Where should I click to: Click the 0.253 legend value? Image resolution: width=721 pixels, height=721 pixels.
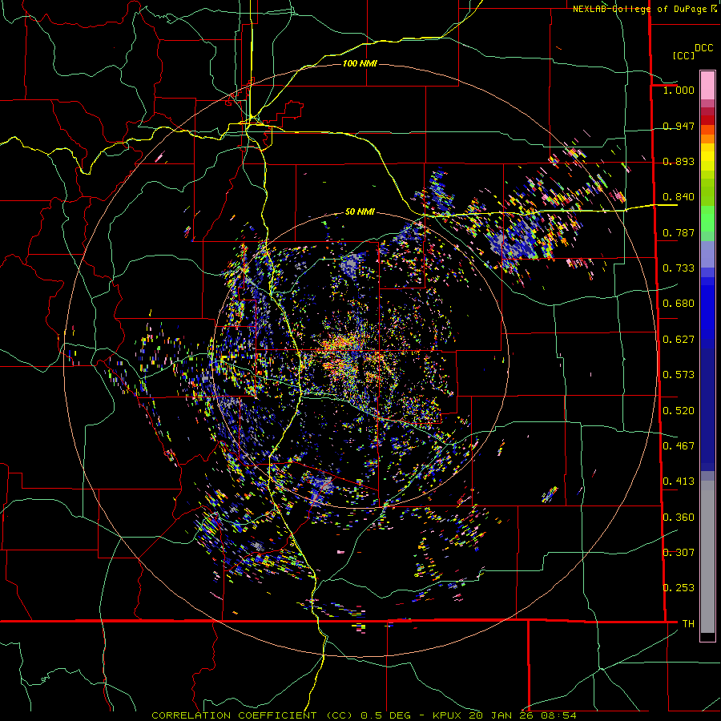[x=679, y=588]
